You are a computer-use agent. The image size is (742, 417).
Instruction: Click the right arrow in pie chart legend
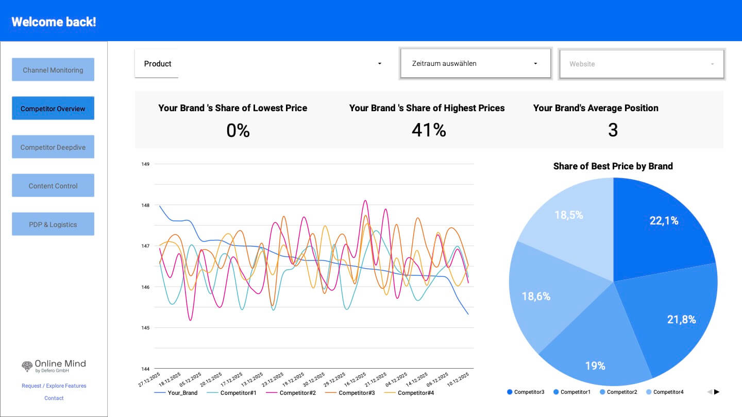[718, 392]
